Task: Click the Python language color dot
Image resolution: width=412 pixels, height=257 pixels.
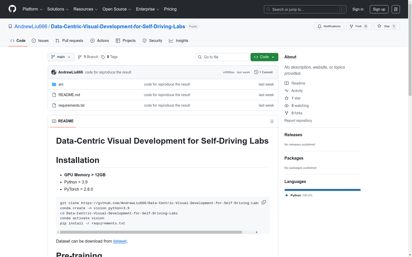Action: 287,195
